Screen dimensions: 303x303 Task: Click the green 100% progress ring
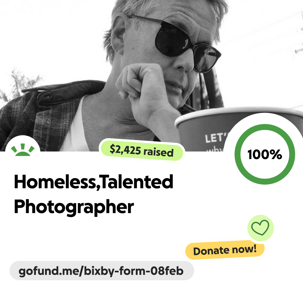[x=265, y=154]
